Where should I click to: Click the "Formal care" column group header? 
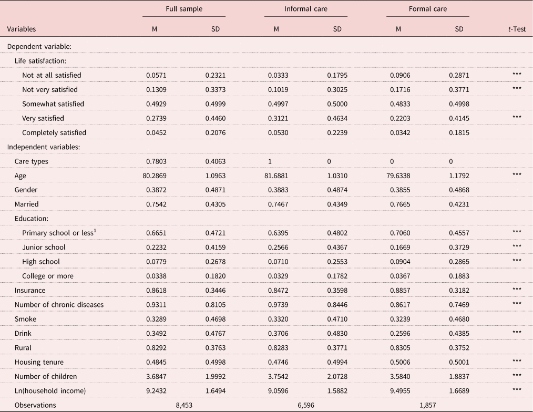[x=427, y=9]
